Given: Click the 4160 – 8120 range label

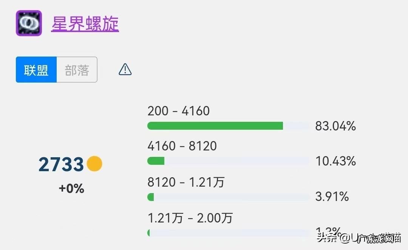Looking at the screenshot, I should click(x=181, y=146).
